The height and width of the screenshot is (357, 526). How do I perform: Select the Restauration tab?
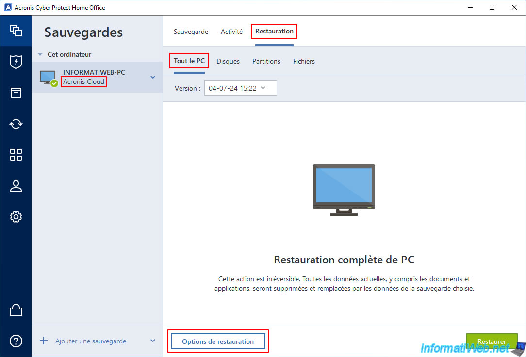point(274,31)
